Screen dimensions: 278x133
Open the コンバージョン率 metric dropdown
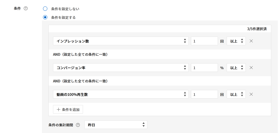click(121, 68)
